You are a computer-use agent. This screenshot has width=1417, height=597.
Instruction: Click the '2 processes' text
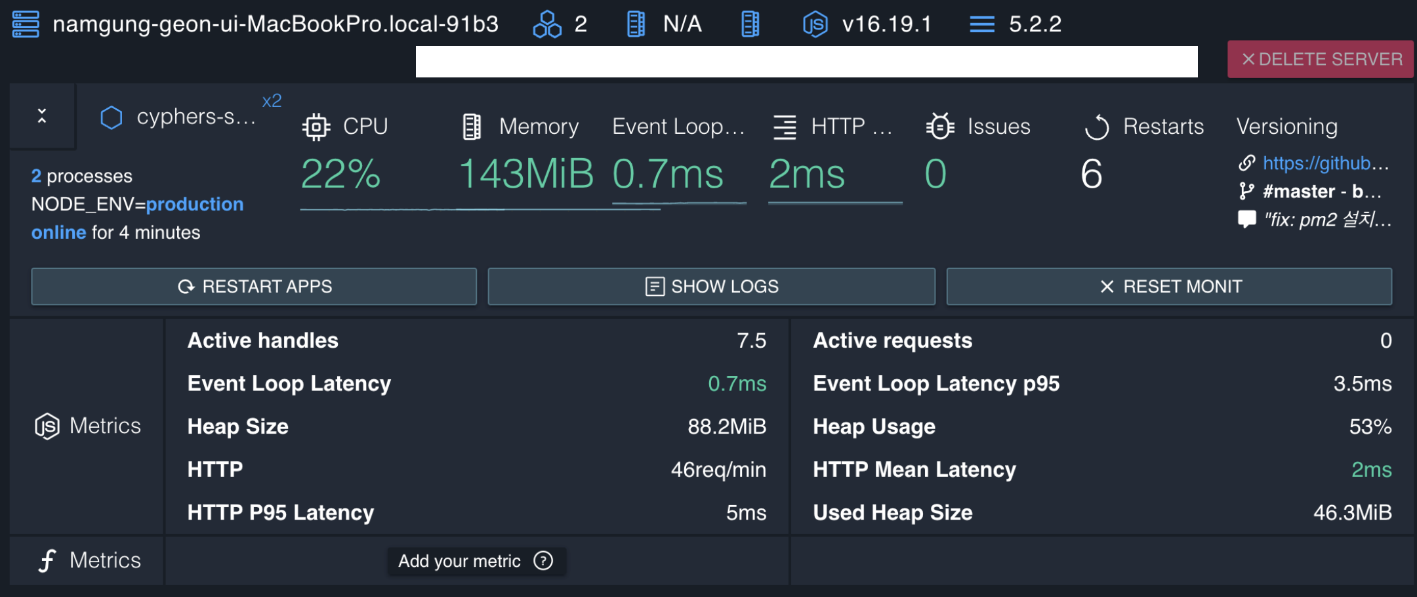(82, 176)
